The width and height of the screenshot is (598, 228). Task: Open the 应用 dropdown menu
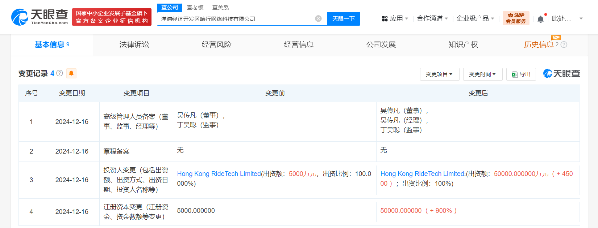398,18
